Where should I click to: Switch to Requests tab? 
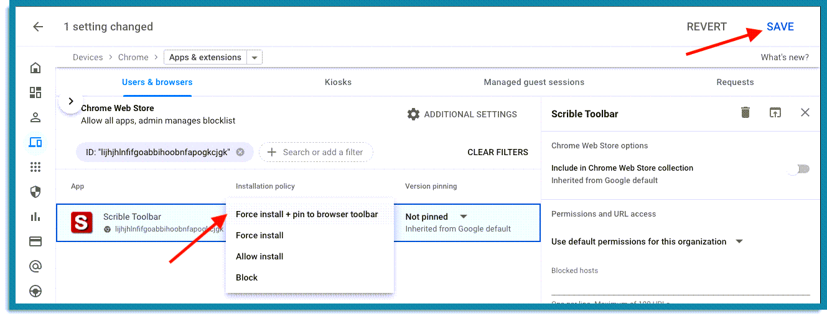coord(735,82)
